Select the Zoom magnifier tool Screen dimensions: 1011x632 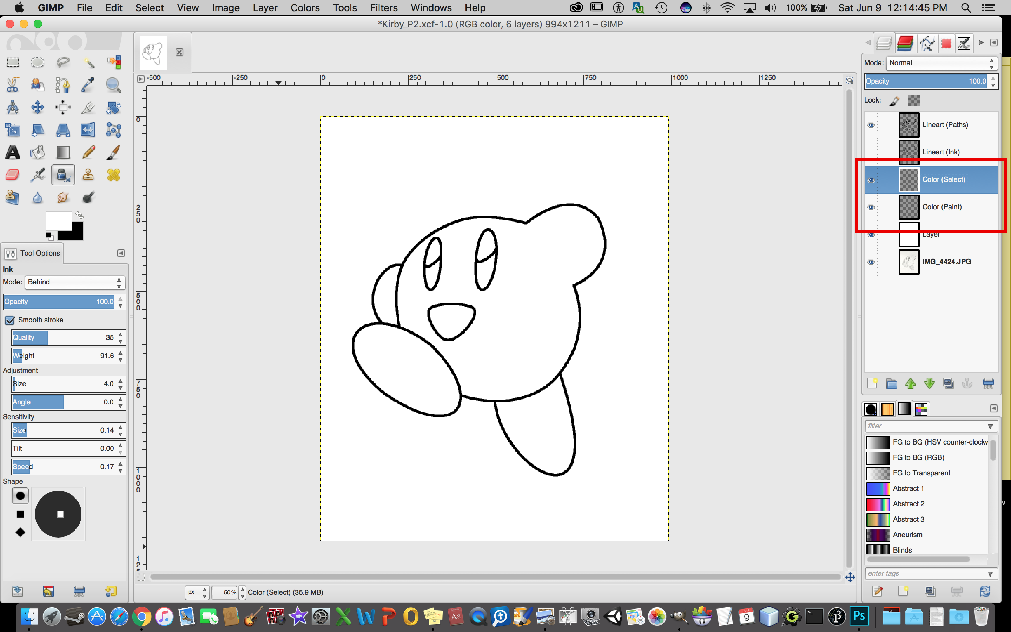coord(113,85)
